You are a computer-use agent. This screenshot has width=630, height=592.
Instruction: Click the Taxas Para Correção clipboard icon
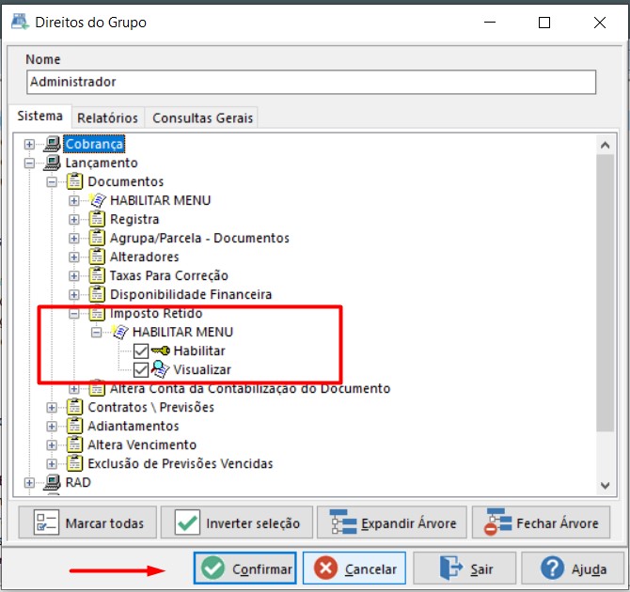[x=97, y=275]
